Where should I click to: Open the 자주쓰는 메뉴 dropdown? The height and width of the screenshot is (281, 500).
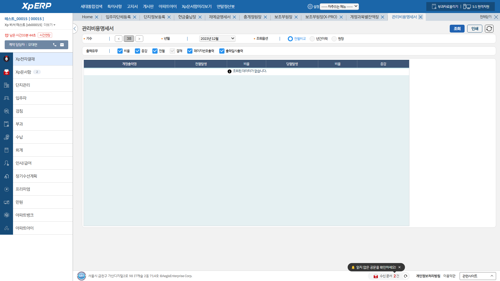tap(339, 7)
